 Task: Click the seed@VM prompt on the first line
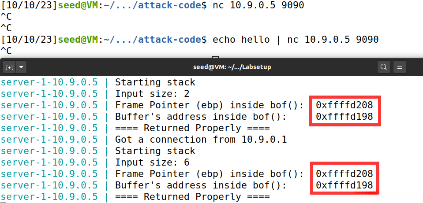point(77,6)
